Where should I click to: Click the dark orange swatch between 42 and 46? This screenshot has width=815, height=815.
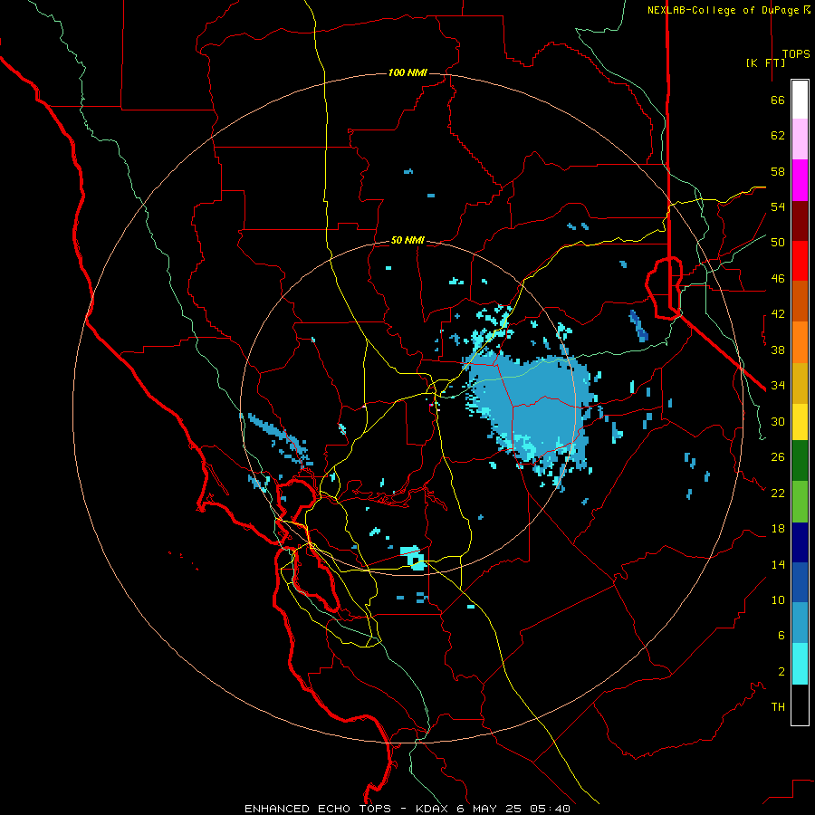[x=800, y=302]
